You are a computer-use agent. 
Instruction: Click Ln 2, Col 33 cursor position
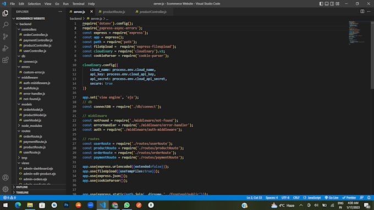tap(254, 197)
